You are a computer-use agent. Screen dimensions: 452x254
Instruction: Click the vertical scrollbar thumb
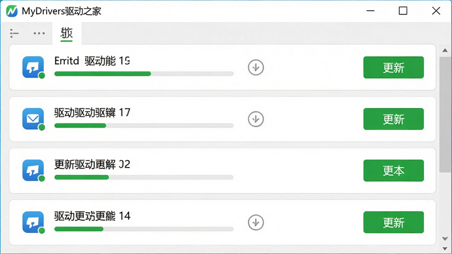click(x=445, y=115)
